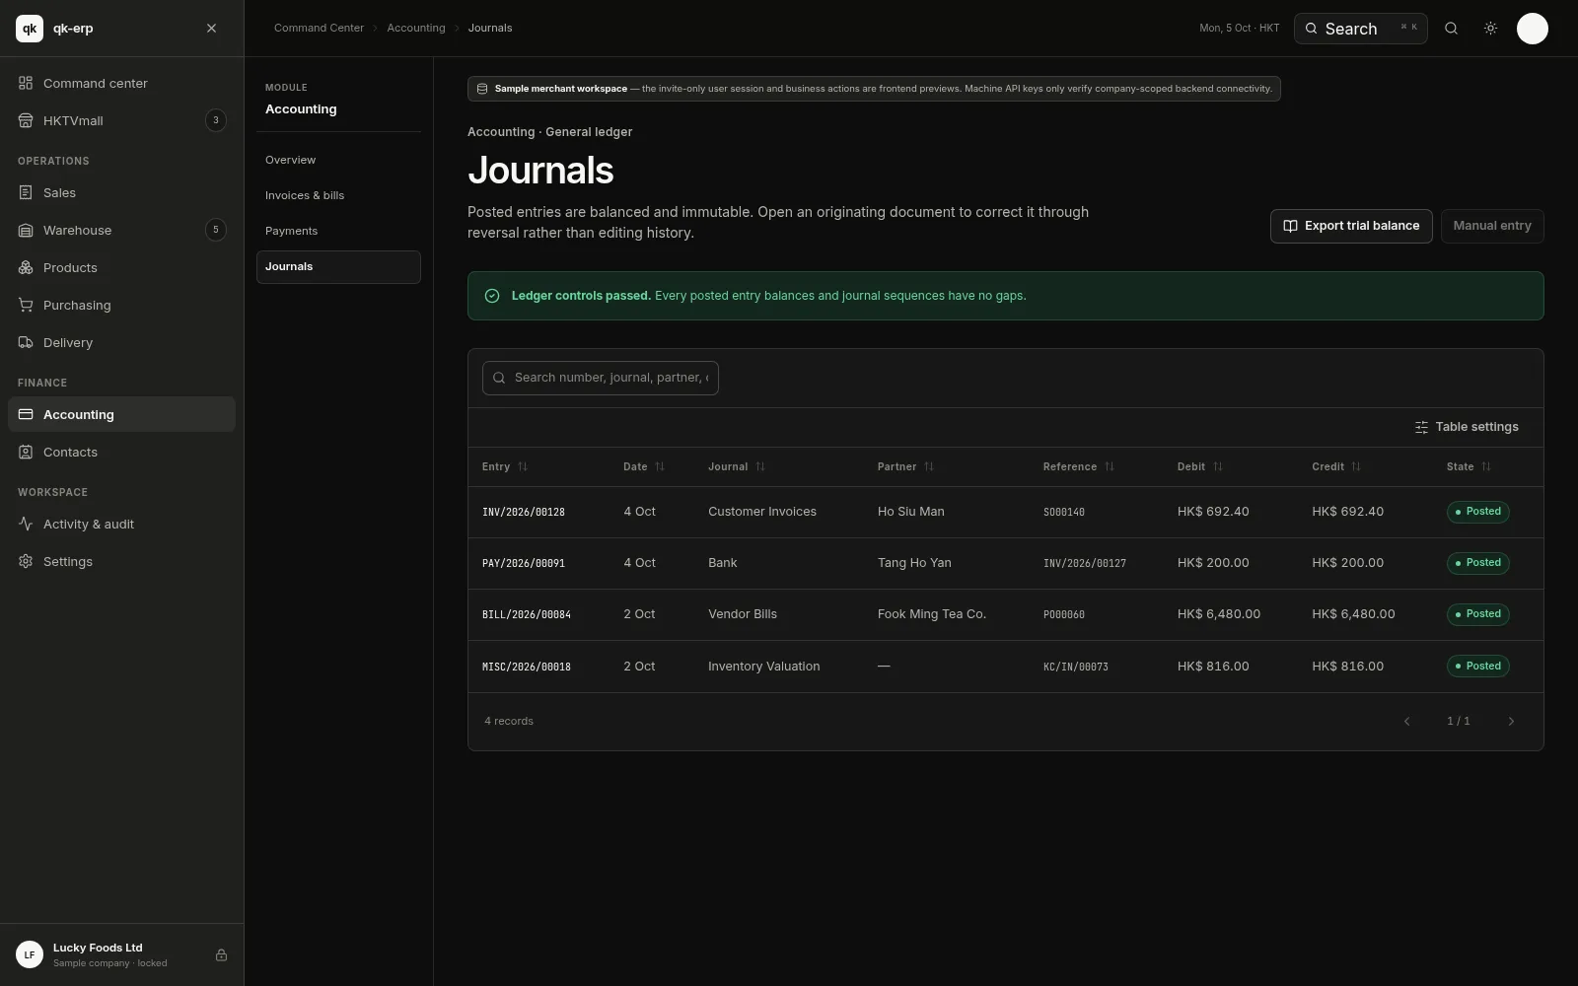Go to Sales in the sidebar
The width and height of the screenshot is (1578, 986).
tap(121, 192)
